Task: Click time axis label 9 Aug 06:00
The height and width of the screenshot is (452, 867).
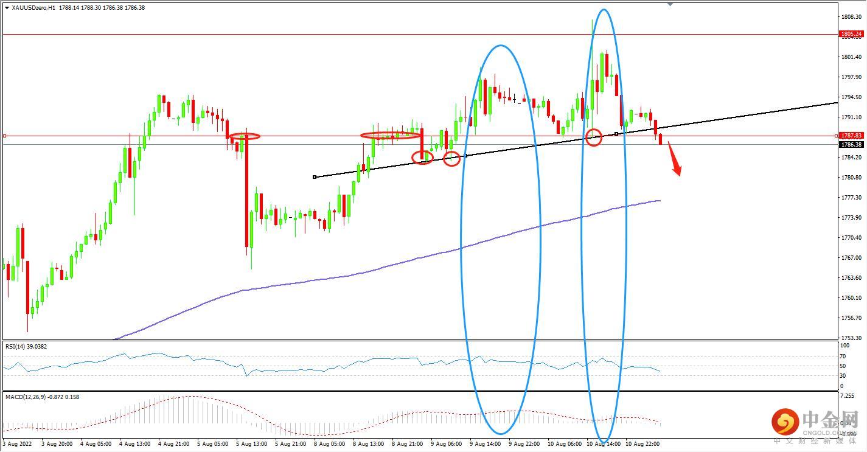Action: 446,444
